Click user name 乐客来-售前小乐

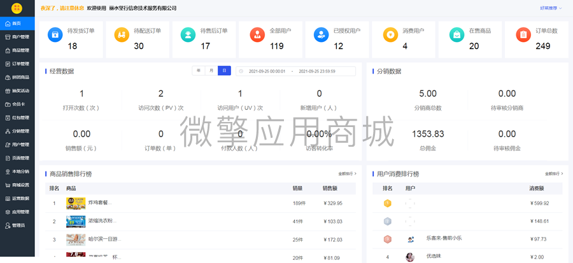click(444, 238)
